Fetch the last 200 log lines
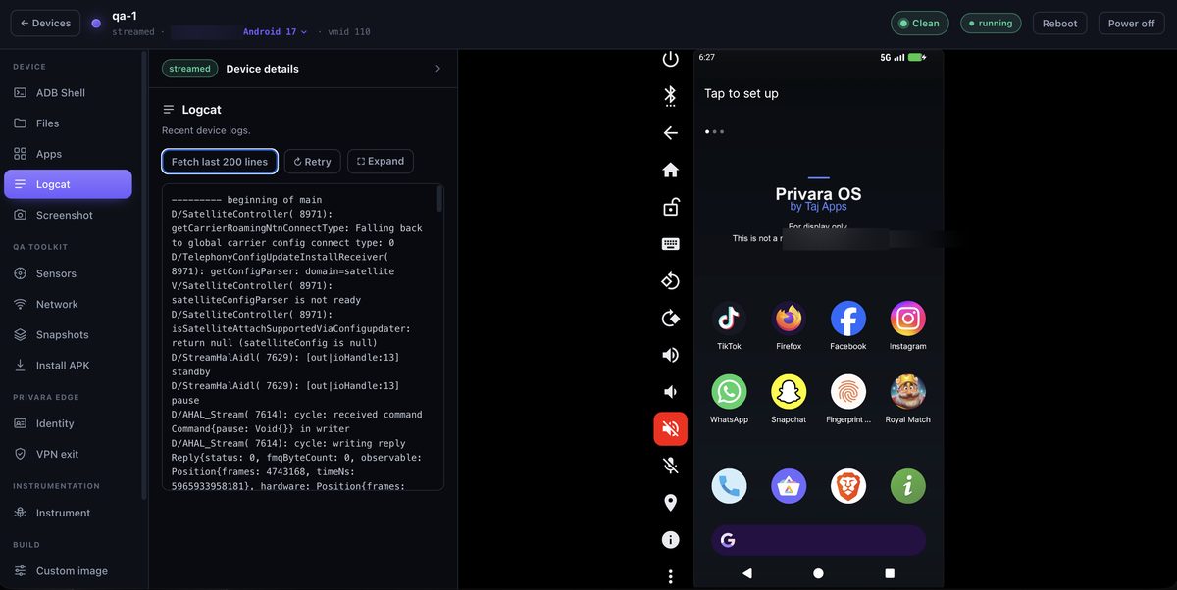 coord(220,162)
